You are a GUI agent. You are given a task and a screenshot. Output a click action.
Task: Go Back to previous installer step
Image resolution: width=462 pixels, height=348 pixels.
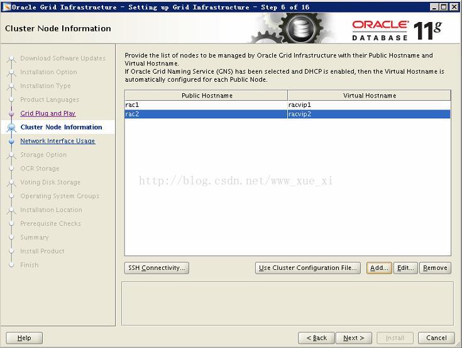tap(316, 338)
